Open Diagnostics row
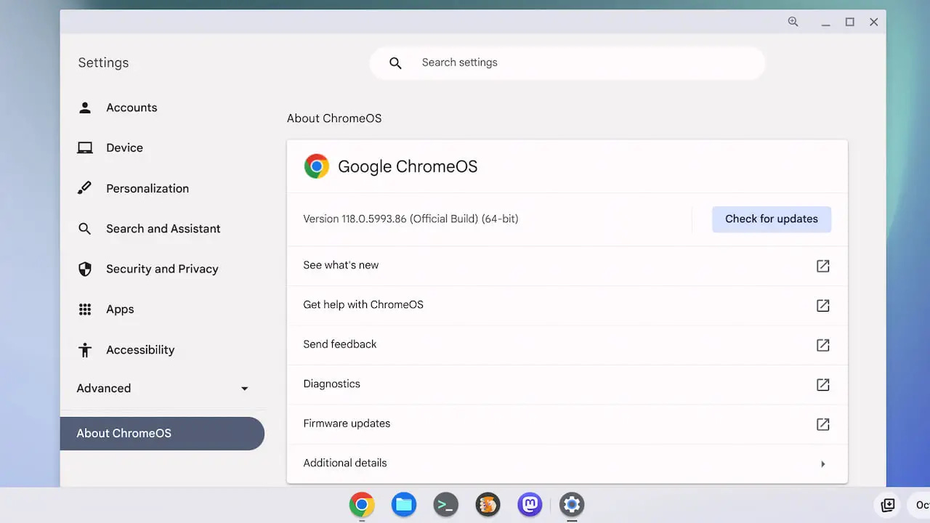 (x=567, y=384)
